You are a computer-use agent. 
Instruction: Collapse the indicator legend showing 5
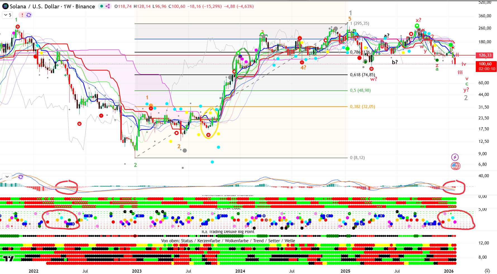point(8,15)
